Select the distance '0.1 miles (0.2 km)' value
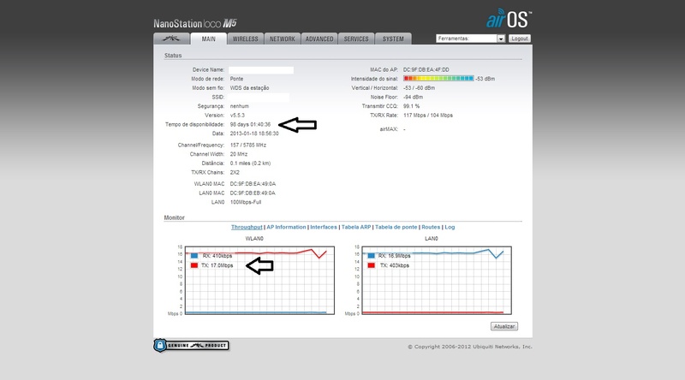 pos(250,163)
